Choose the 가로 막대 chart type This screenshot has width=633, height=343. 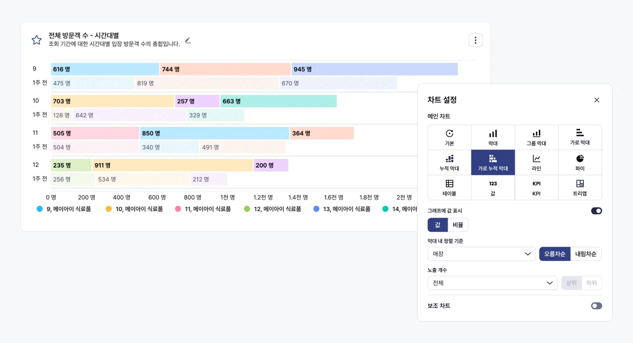tap(580, 137)
